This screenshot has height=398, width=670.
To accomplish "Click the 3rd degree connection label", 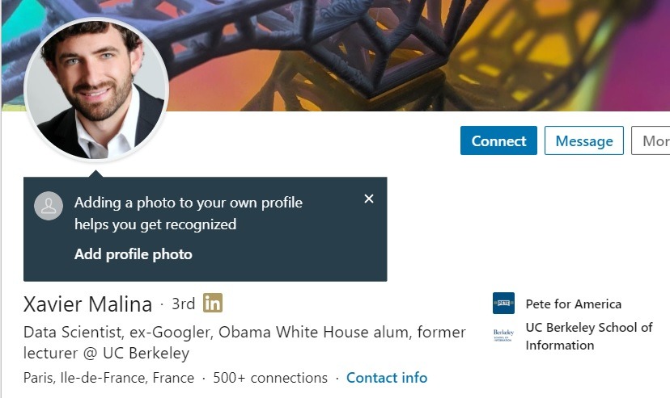I will [183, 304].
